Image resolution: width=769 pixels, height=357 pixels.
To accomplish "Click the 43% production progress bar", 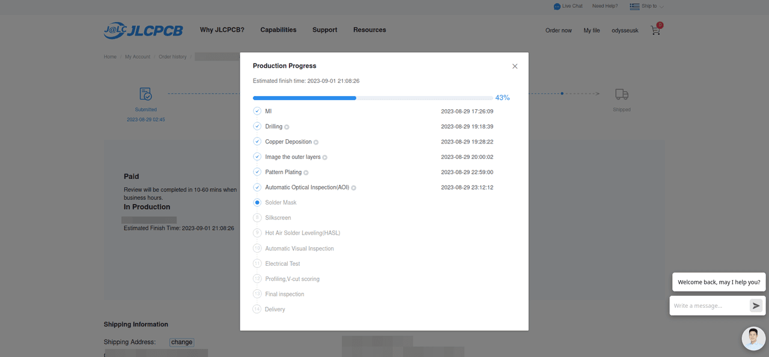I will [x=372, y=98].
